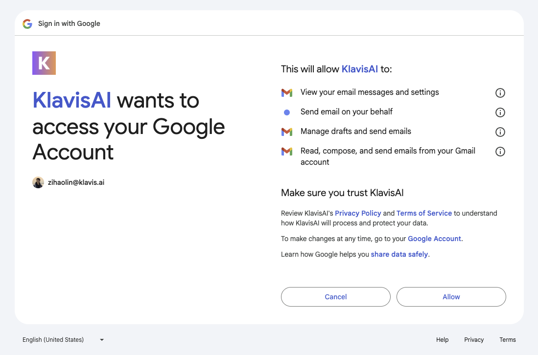Click the zihaolin account avatar
The height and width of the screenshot is (355, 538).
point(38,182)
